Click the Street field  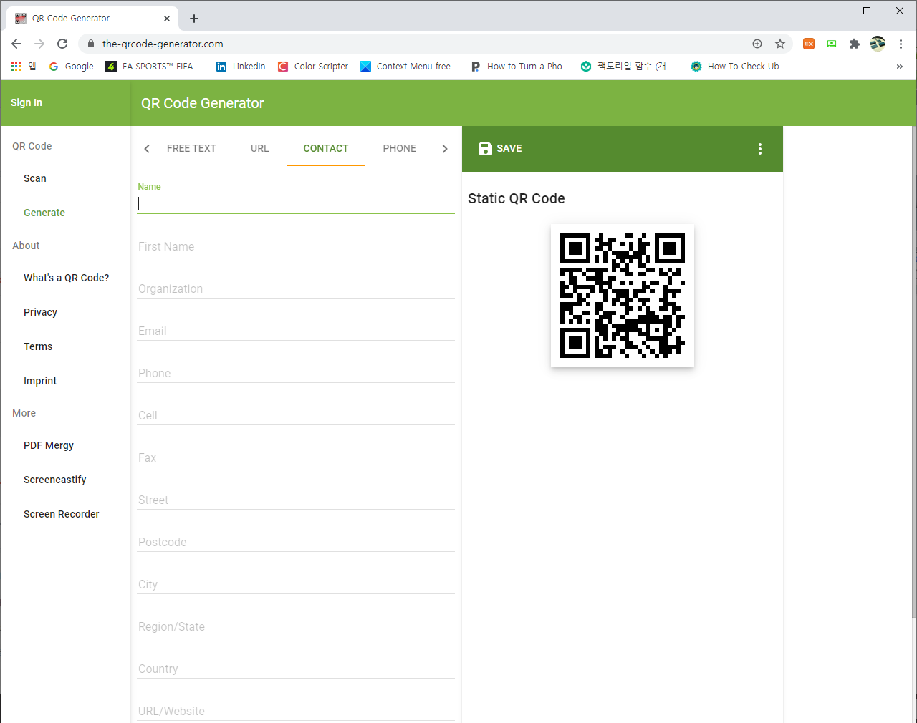point(296,500)
